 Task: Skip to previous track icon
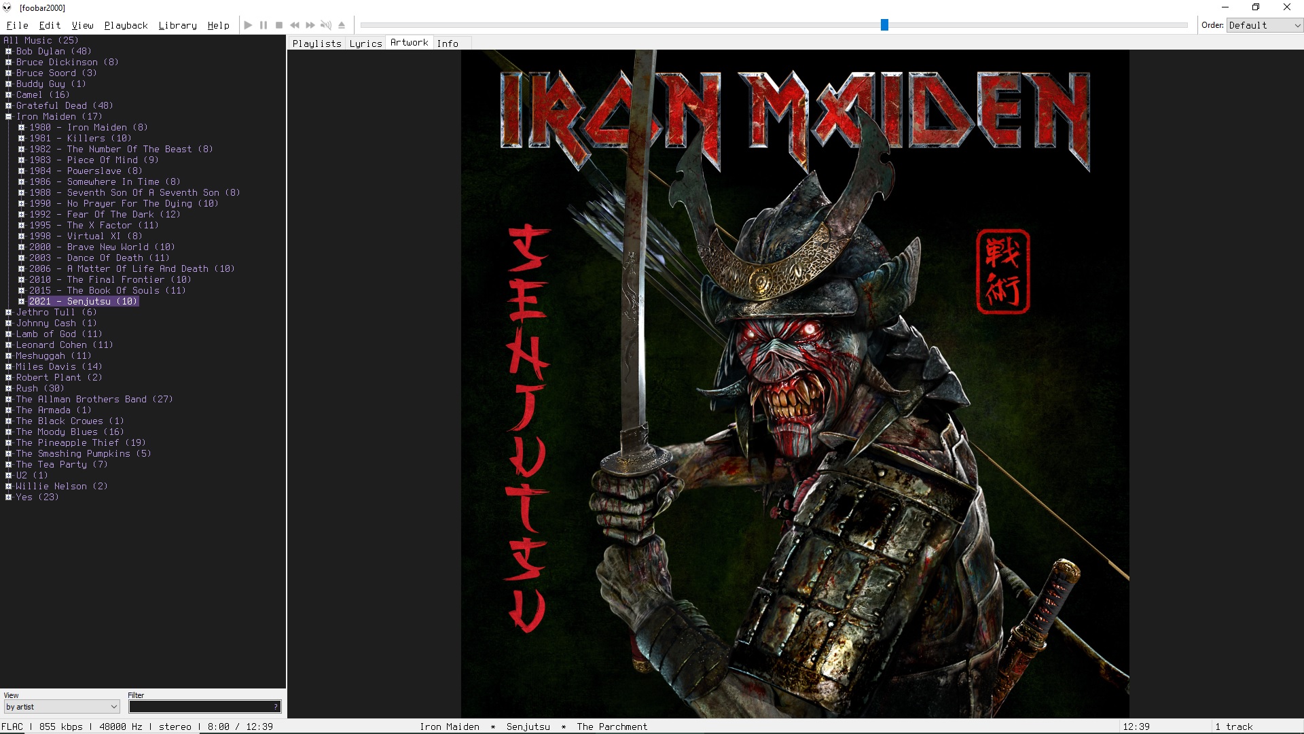(x=295, y=25)
